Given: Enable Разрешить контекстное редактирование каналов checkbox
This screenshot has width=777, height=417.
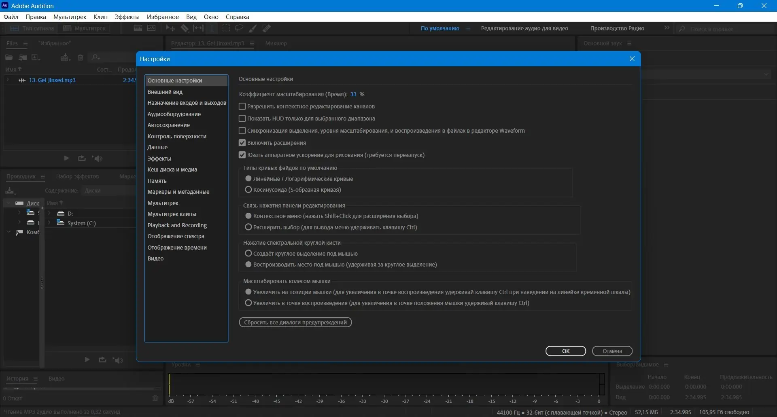Looking at the screenshot, I should click(242, 106).
